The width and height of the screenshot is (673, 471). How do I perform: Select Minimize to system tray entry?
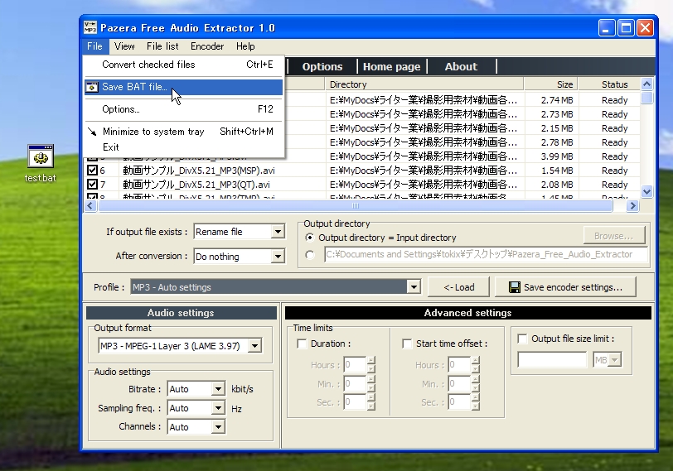click(184, 132)
